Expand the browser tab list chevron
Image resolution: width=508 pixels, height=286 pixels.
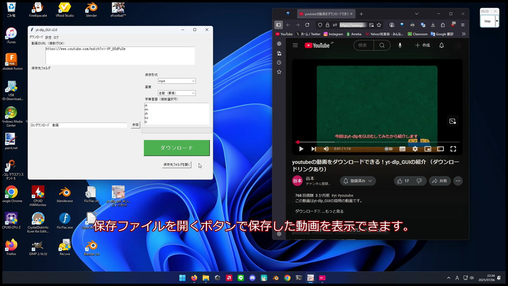tap(416, 14)
